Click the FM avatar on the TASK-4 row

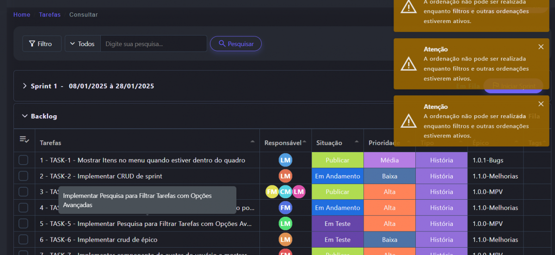pyautogui.click(x=285, y=208)
